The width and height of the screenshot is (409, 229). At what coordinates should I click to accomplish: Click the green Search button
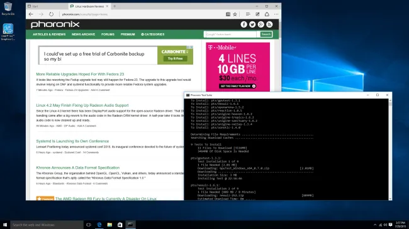click(266, 35)
